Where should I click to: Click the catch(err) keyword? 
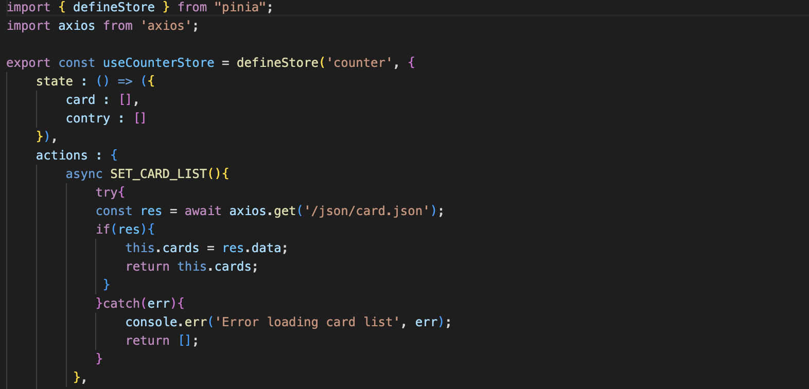pos(140,304)
